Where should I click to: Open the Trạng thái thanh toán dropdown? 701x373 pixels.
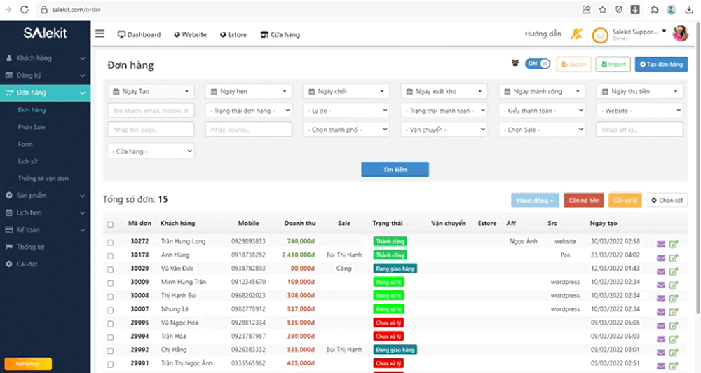(x=444, y=111)
